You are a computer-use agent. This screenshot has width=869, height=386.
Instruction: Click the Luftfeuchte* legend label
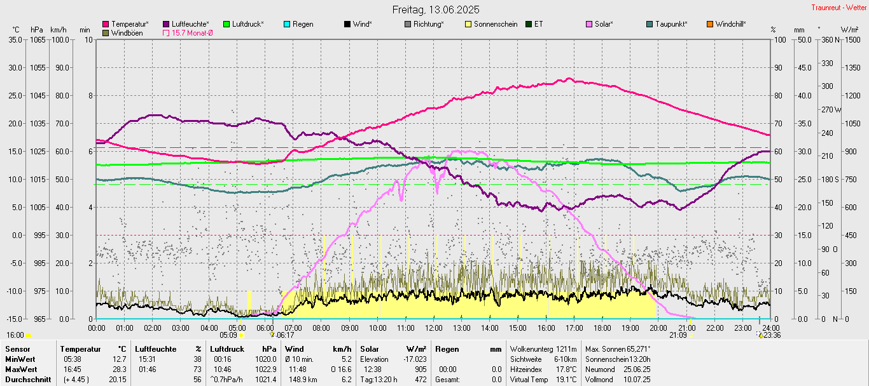point(190,24)
